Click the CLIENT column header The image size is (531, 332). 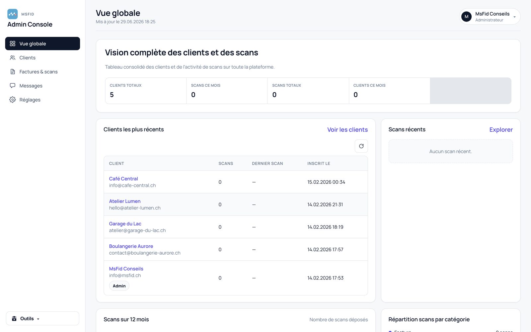(116, 163)
